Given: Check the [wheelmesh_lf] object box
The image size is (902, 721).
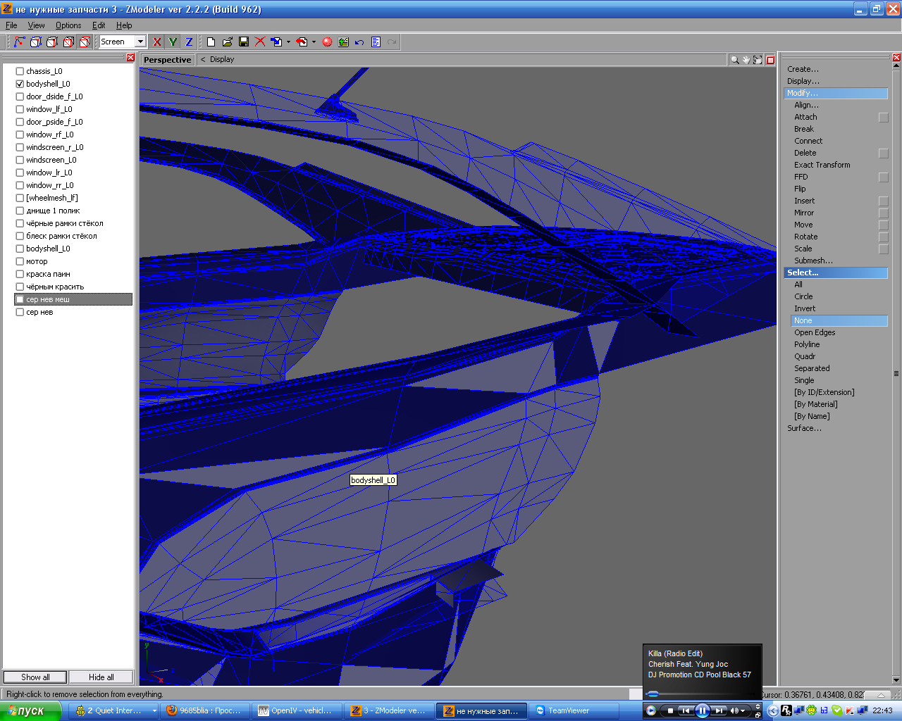Looking at the screenshot, I should pyautogui.click(x=20, y=198).
